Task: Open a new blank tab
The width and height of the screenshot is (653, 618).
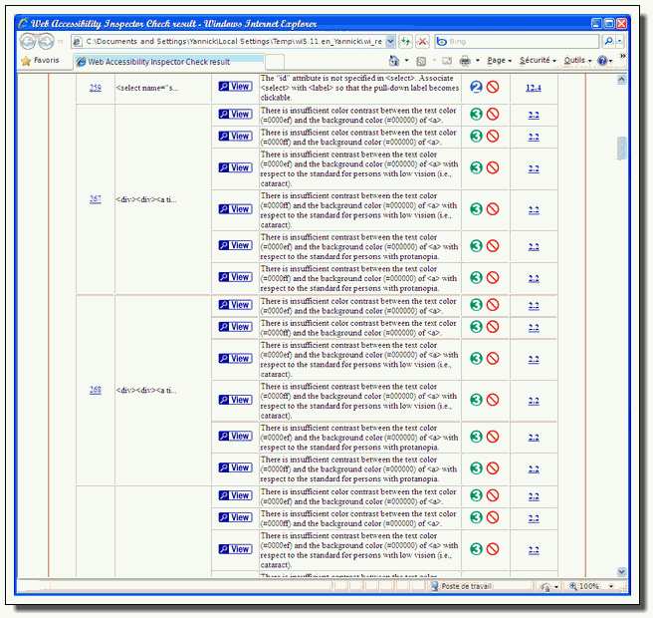Action: coord(275,62)
